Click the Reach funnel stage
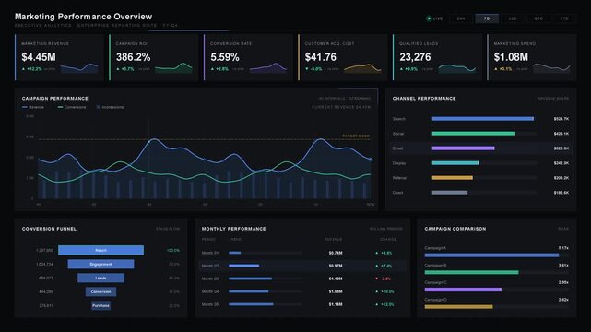Viewport: 591px width, 332px height. 100,250
